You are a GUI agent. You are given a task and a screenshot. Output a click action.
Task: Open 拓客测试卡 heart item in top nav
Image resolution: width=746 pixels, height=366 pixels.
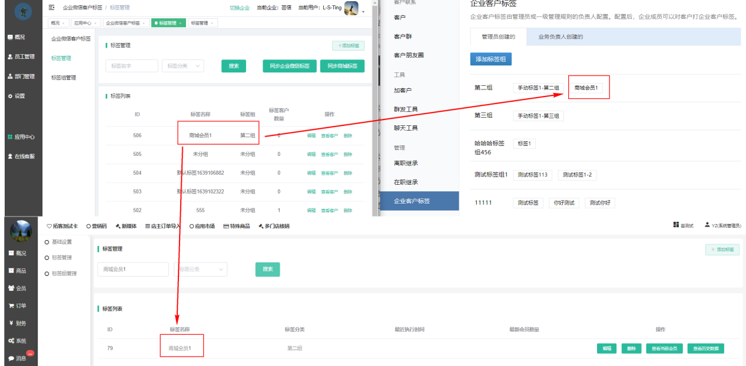(x=62, y=226)
